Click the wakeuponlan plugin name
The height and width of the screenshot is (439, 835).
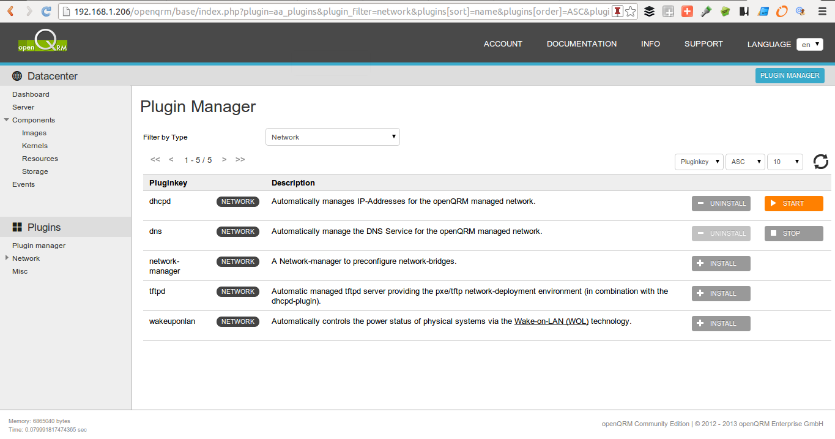(172, 321)
